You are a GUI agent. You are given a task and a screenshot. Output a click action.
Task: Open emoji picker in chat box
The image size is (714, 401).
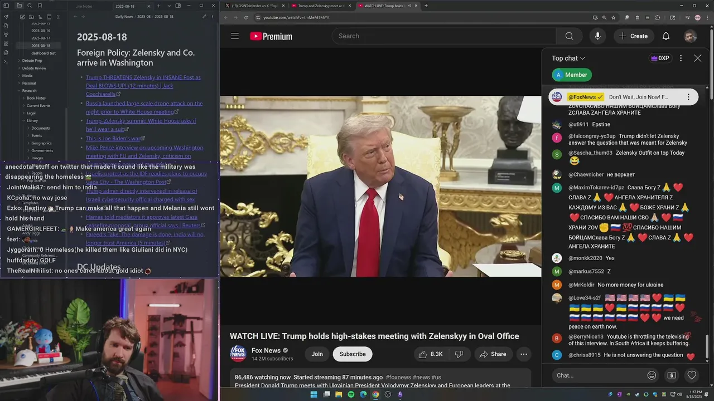(652, 375)
